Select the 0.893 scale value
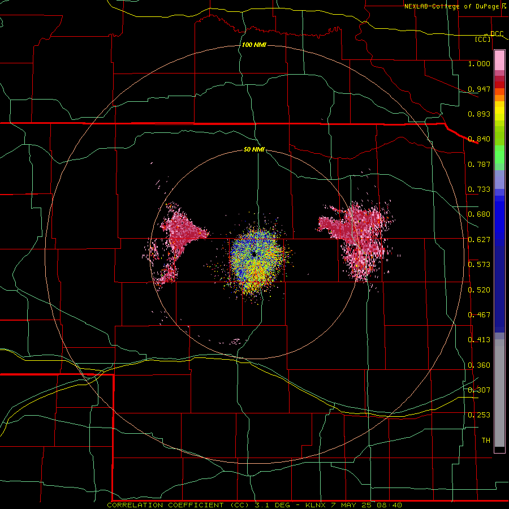Image resolution: width=509 pixels, height=509 pixels. [x=479, y=114]
